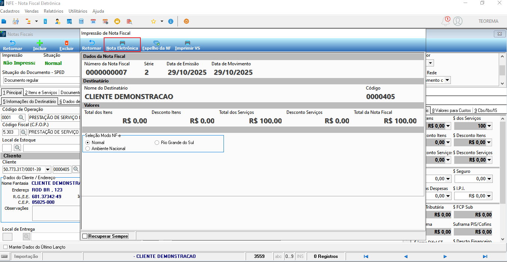Viewport: 507px width, 262px height.
Task: Click the yellow star favorites icon
Action: (x=153, y=21)
